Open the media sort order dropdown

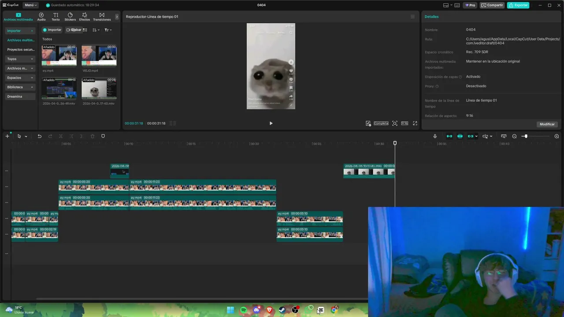click(96, 30)
